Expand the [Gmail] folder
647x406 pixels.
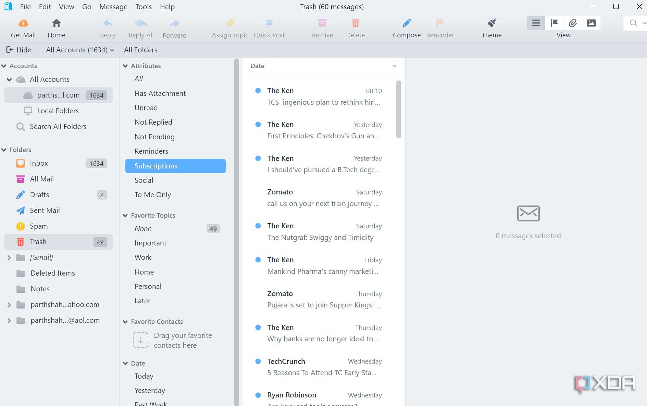click(9, 257)
